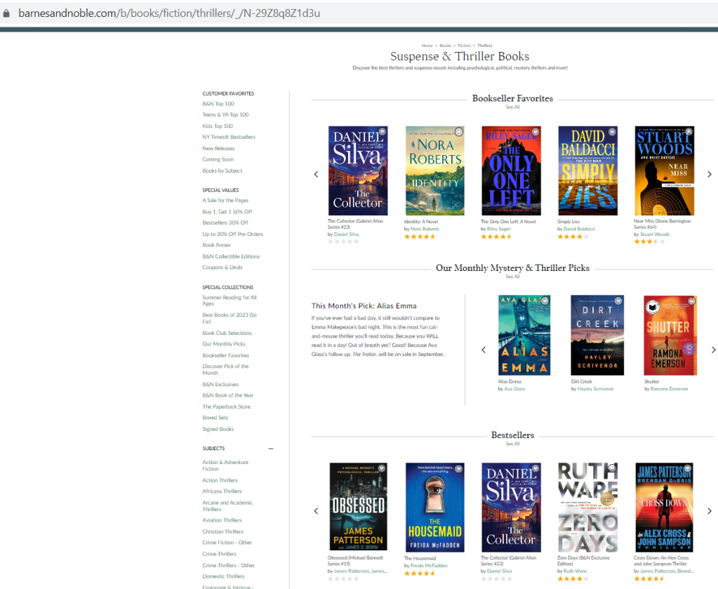This screenshot has width=718, height=589.
Task: Open Fiction in the breadcrumb trail
Action: click(464, 46)
